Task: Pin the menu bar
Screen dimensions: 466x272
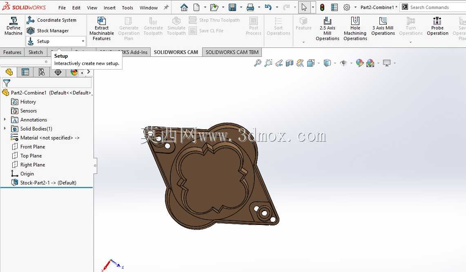Action: tap(166, 7)
